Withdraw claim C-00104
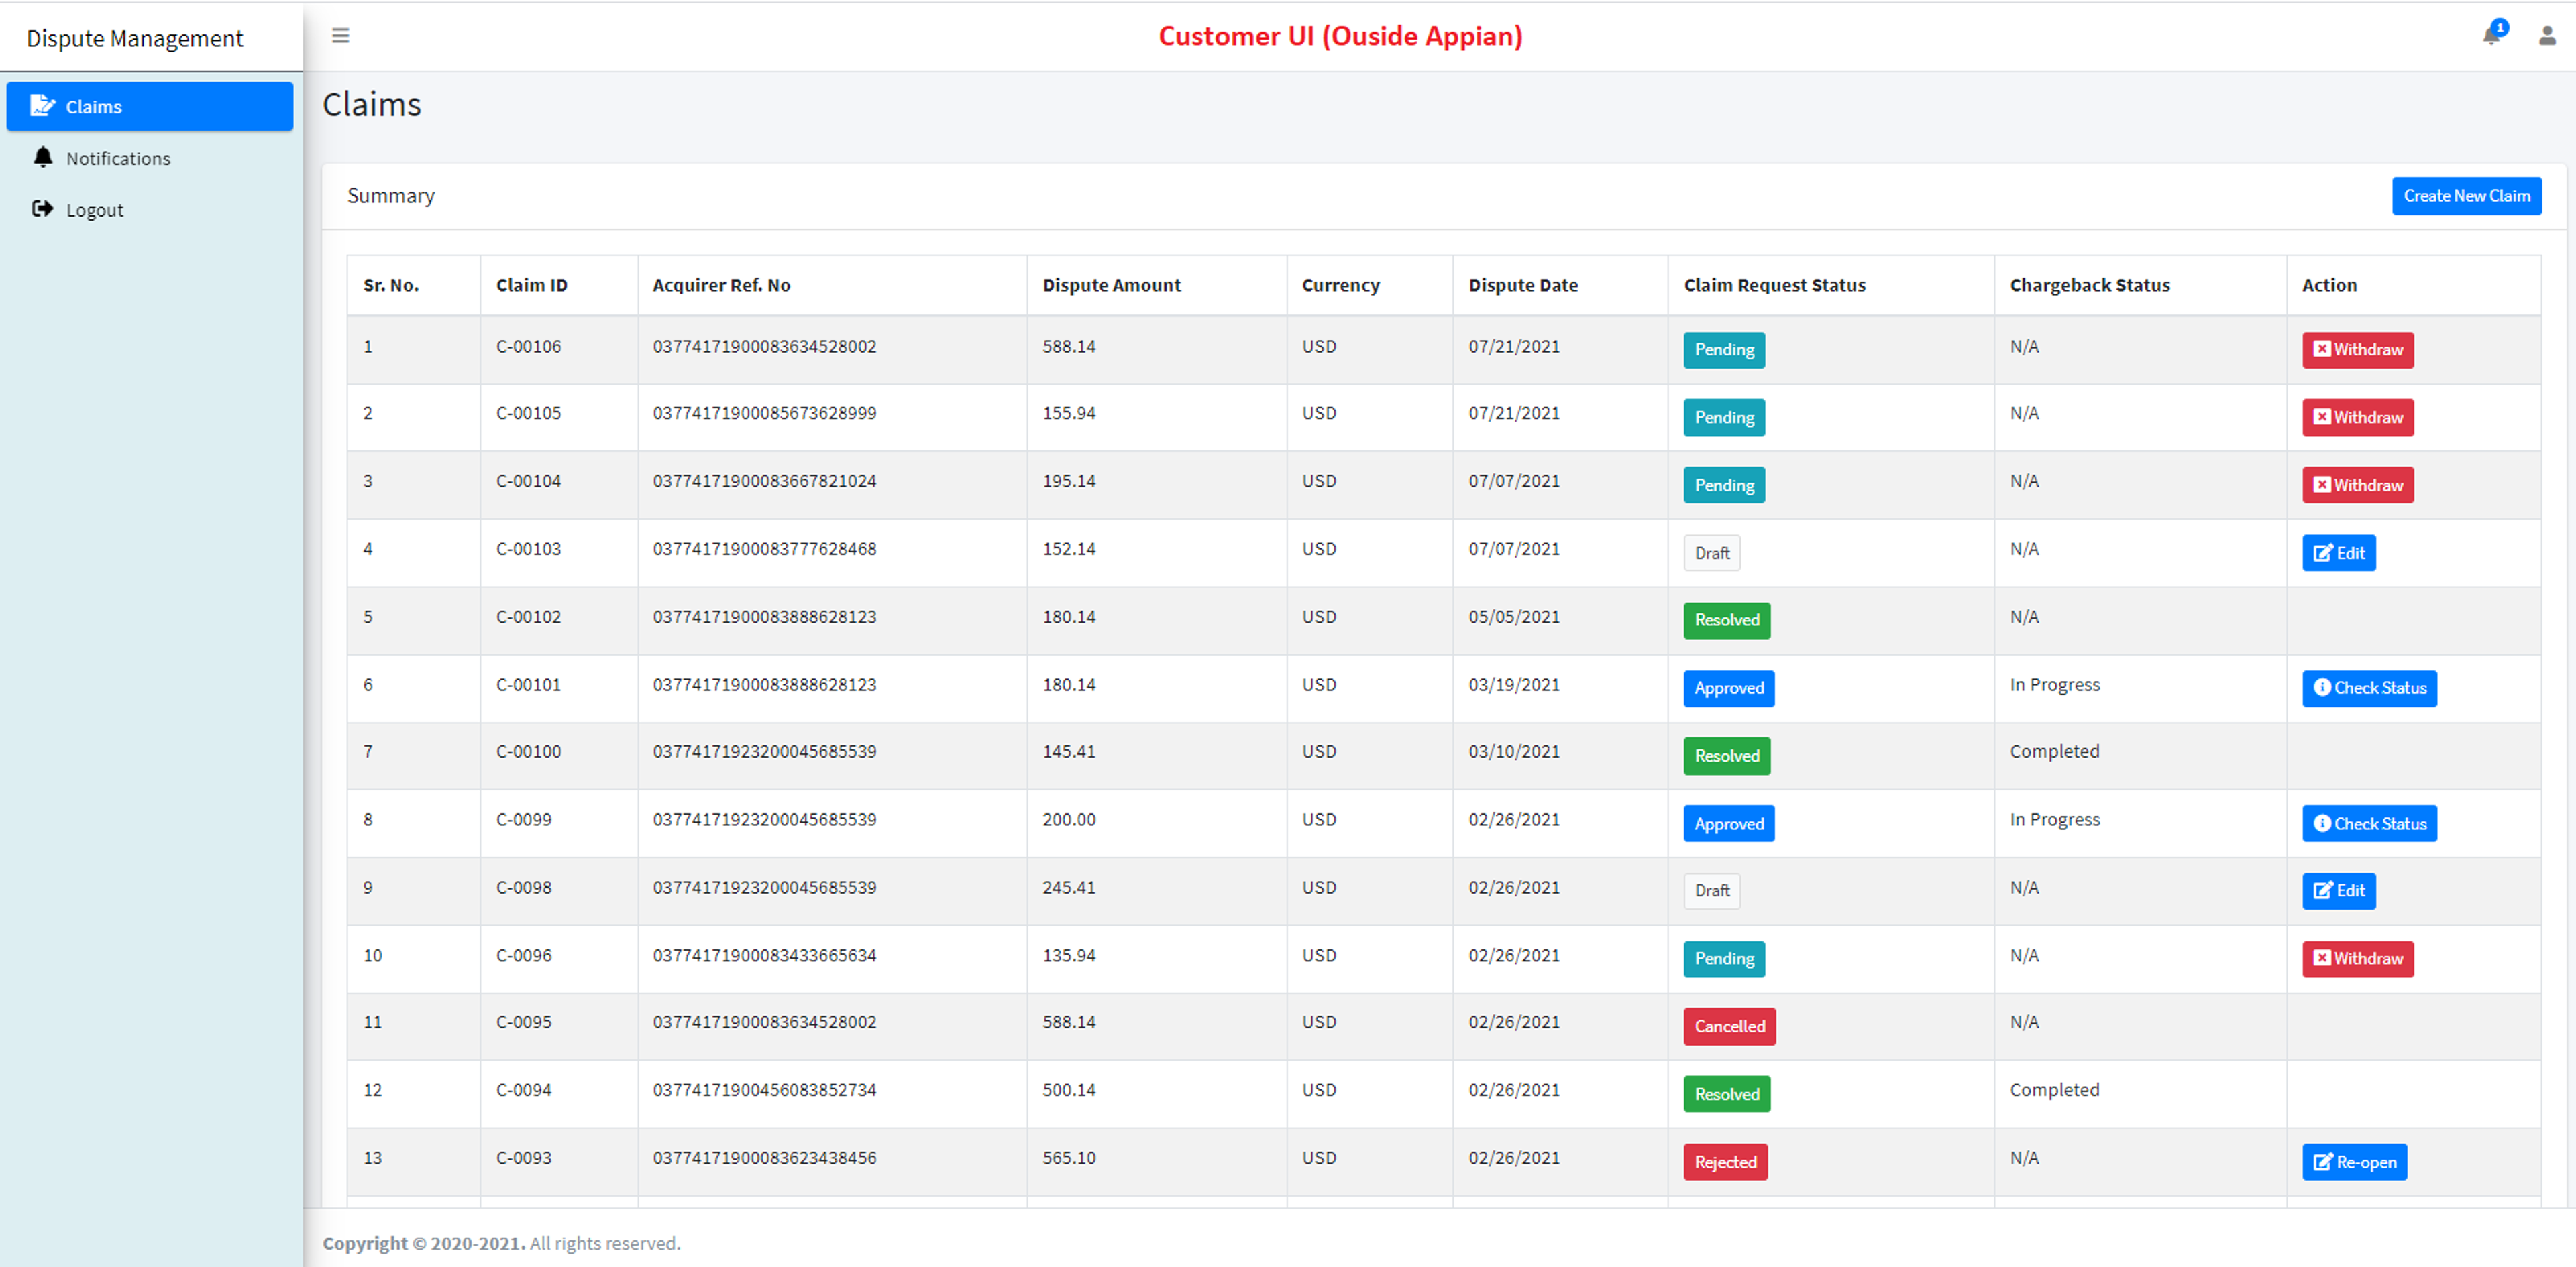 pyautogui.click(x=2357, y=485)
